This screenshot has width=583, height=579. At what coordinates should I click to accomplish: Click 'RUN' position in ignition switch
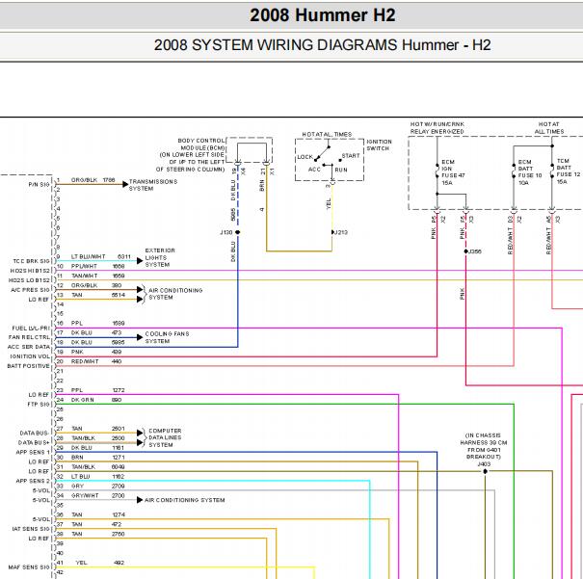click(341, 170)
